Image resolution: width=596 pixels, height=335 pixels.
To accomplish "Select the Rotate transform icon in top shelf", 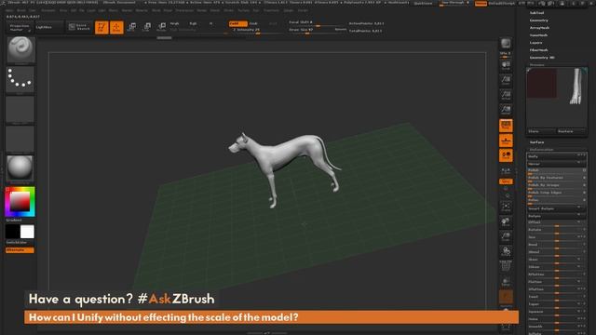I will (x=161, y=27).
